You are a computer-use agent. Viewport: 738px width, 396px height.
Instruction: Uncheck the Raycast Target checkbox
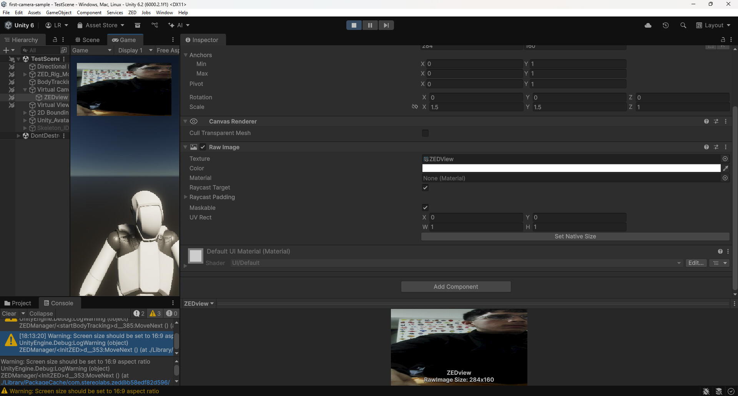point(425,188)
